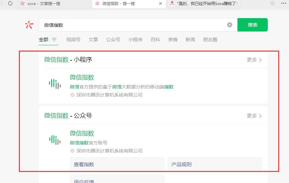This screenshot has width=289, height=183.
Task: Click the 微信指数 mini program logo
Action: tap(55, 84)
